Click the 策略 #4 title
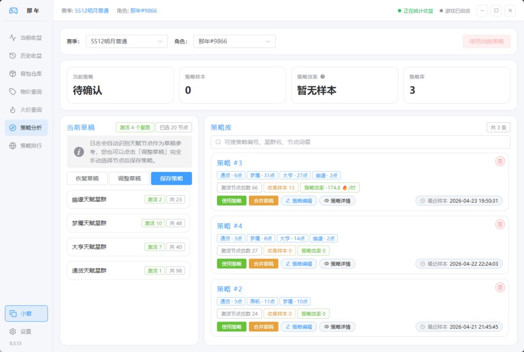Screen dimensions: 524x352 click(229, 226)
